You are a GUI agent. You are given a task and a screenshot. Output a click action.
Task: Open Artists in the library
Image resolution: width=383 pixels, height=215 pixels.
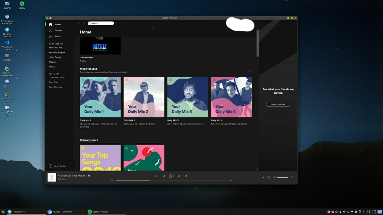pyautogui.click(x=52, y=67)
